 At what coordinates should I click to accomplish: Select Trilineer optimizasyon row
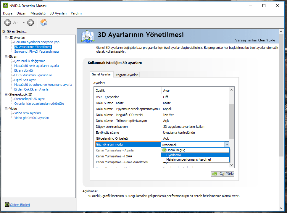point(162,121)
